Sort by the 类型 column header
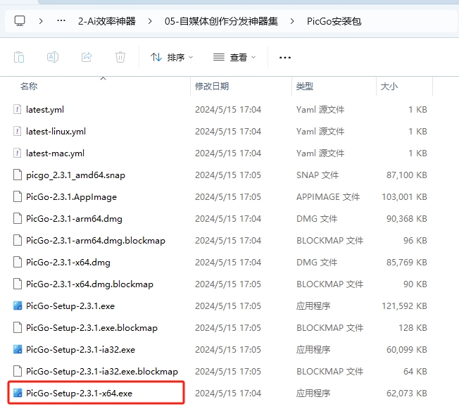Screen dimensions: 459x409 pyautogui.click(x=305, y=86)
